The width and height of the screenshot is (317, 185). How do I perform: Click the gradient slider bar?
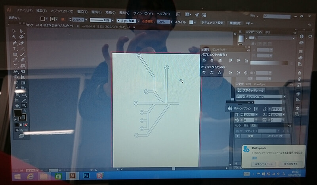click(x=269, y=63)
